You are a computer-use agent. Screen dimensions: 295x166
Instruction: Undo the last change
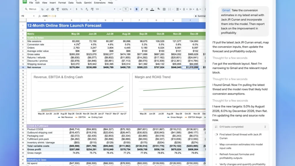pos(43,9)
